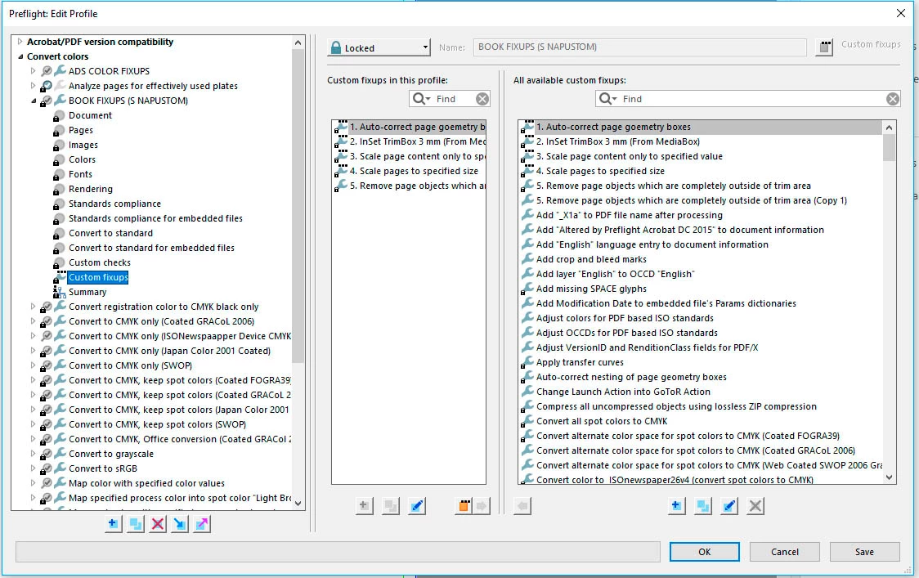Delete fixup gray X icon under available list
This screenshot has width=919, height=578.
755,505
